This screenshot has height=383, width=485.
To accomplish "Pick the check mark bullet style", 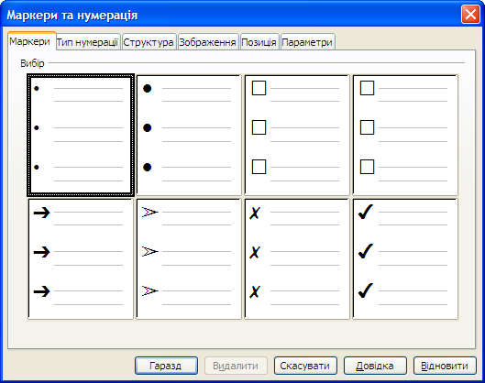I will 405,258.
